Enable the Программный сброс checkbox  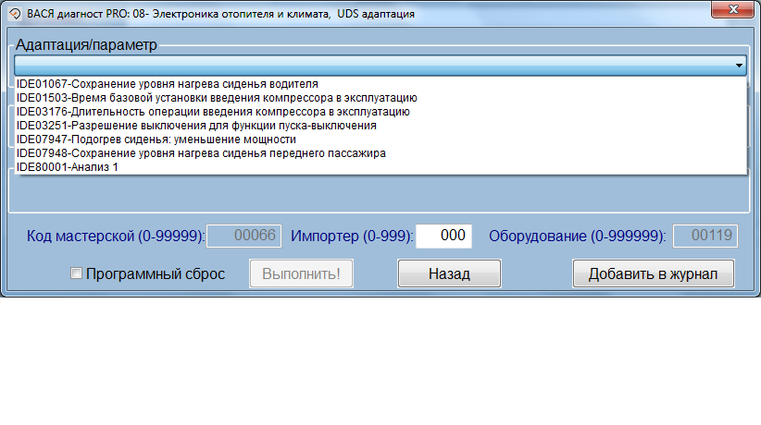77,273
